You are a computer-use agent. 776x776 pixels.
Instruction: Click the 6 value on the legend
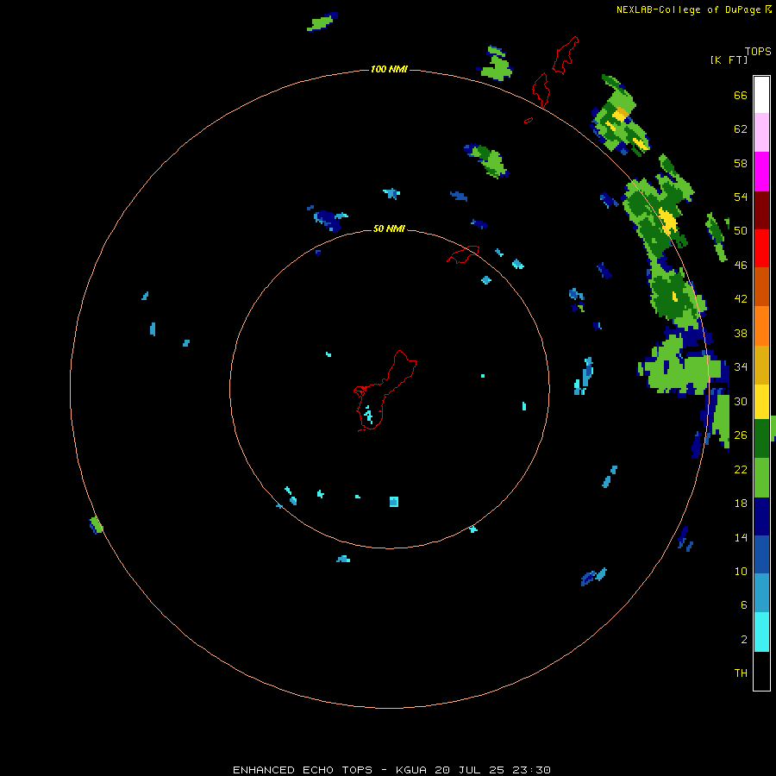pyautogui.click(x=744, y=605)
